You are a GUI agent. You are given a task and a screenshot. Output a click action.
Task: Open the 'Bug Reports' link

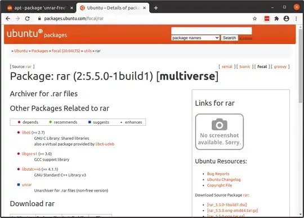tap(218, 174)
